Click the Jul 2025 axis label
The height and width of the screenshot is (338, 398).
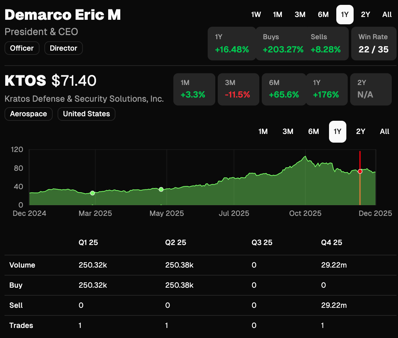[234, 213]
